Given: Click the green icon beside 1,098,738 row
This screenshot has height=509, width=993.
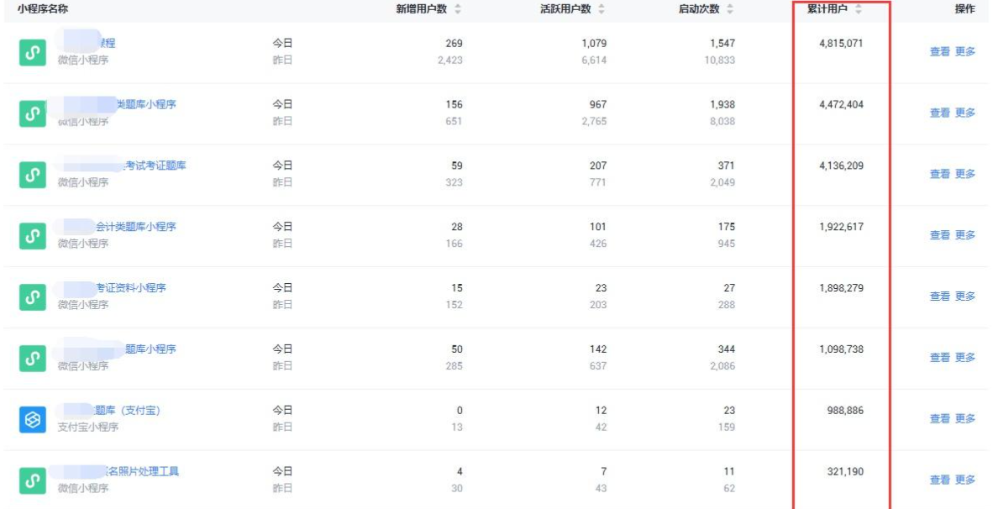Looking at the screenshot, I should 32,359.
